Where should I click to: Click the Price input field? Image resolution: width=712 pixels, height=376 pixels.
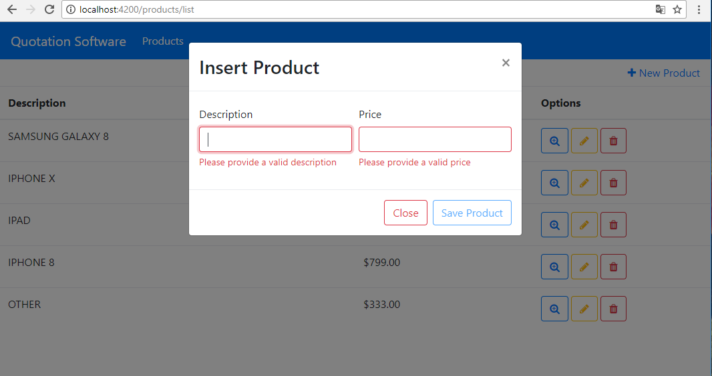(435, 139)
